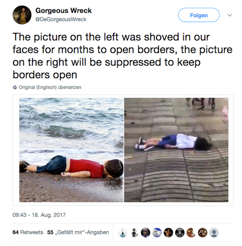View the 55 'Gefällt mir'-Angaben list

[78, 232]
